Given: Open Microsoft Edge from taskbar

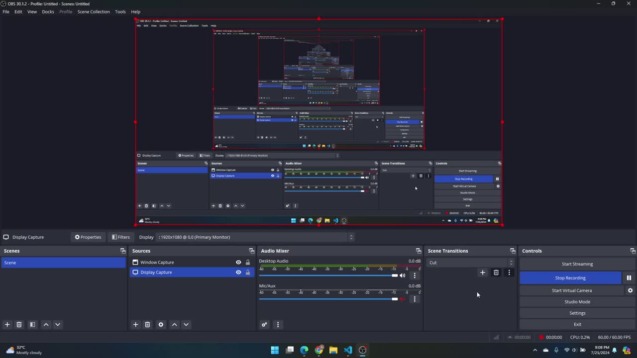Looking at the screenshot, I should point(304,350).
